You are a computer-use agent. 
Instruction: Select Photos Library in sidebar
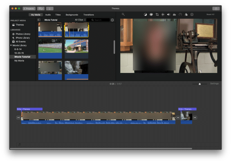tap(23, 34)
